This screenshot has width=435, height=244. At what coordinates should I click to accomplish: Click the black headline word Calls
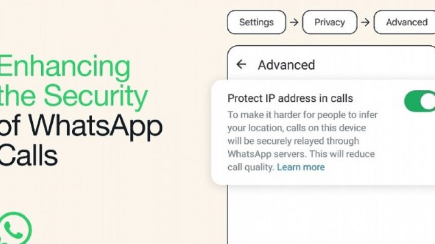click(x=28, y=155)
